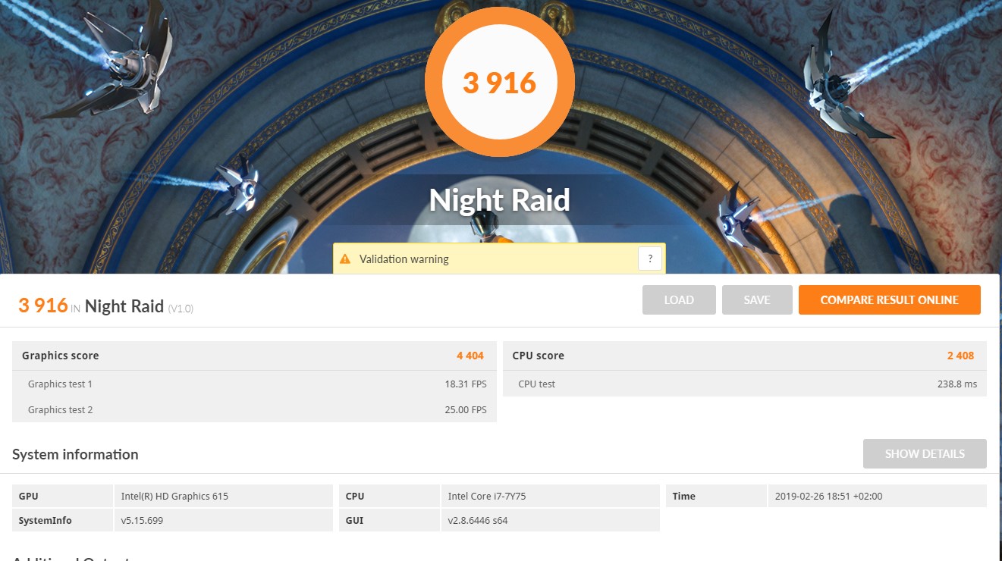Click the Validation warning text
The image size is (1002, 561).
[x=404, y=259]
